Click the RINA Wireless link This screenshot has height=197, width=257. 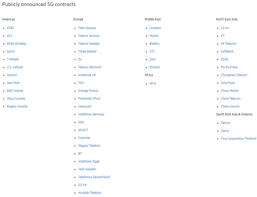16,44
